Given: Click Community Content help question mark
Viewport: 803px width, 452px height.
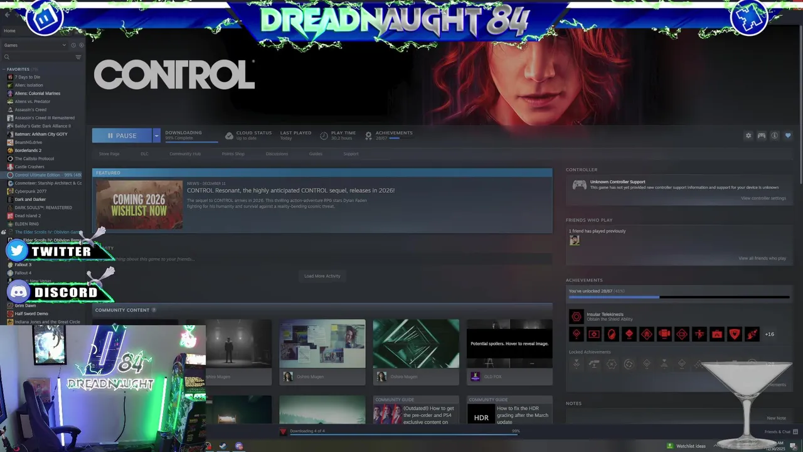Looking at the screenshot, I should tap(154, 310).
